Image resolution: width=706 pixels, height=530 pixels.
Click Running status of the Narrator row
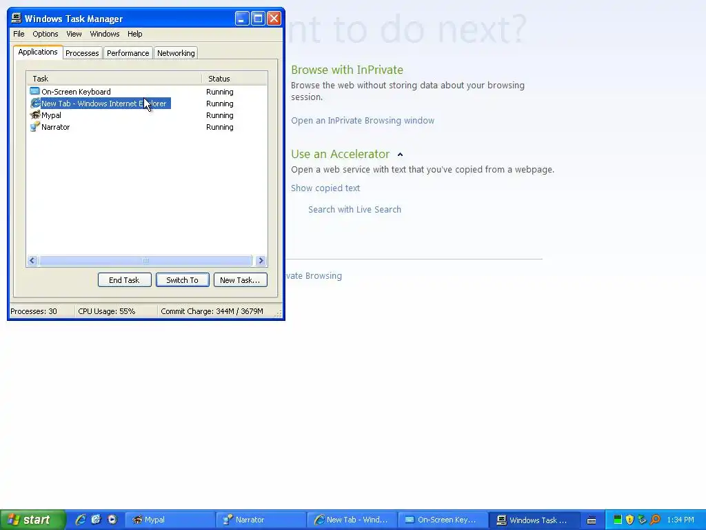[220, 127]
